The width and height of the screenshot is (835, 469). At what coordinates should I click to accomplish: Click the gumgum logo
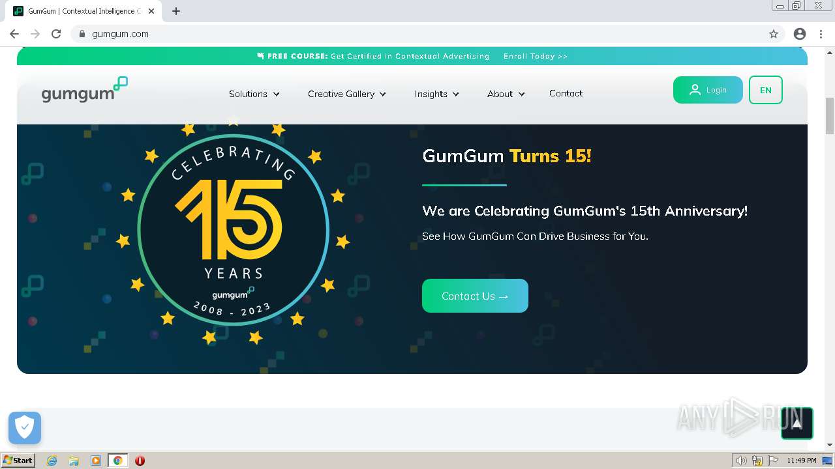[x=84, y=90]
